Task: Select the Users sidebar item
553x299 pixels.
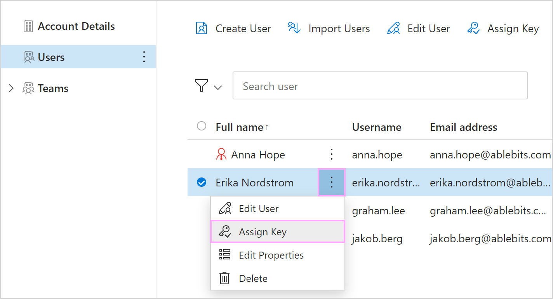Action: pos(78,57)
